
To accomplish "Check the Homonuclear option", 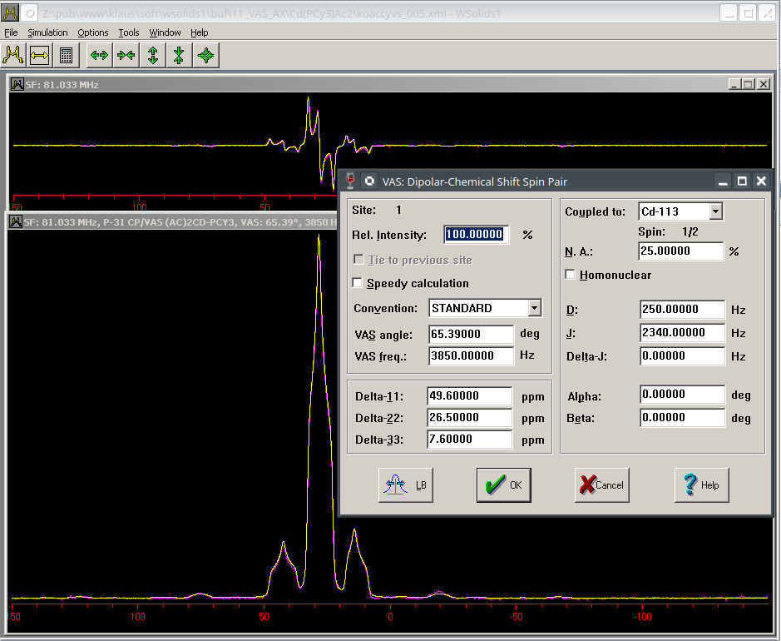I will tap(570, 275).
